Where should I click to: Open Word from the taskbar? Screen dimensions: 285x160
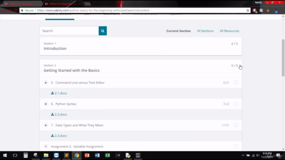pyautogui.click(x=97, y=155)
